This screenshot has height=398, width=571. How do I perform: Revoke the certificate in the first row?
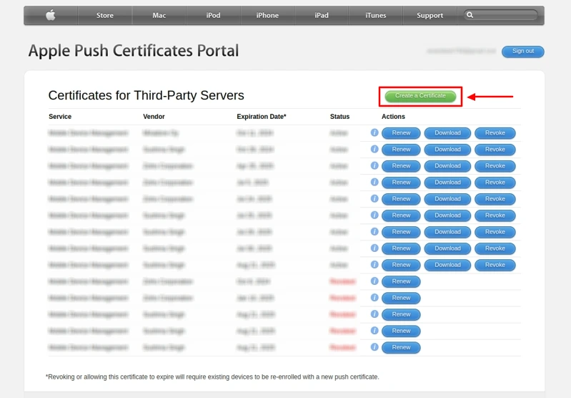tap(495, 133)
